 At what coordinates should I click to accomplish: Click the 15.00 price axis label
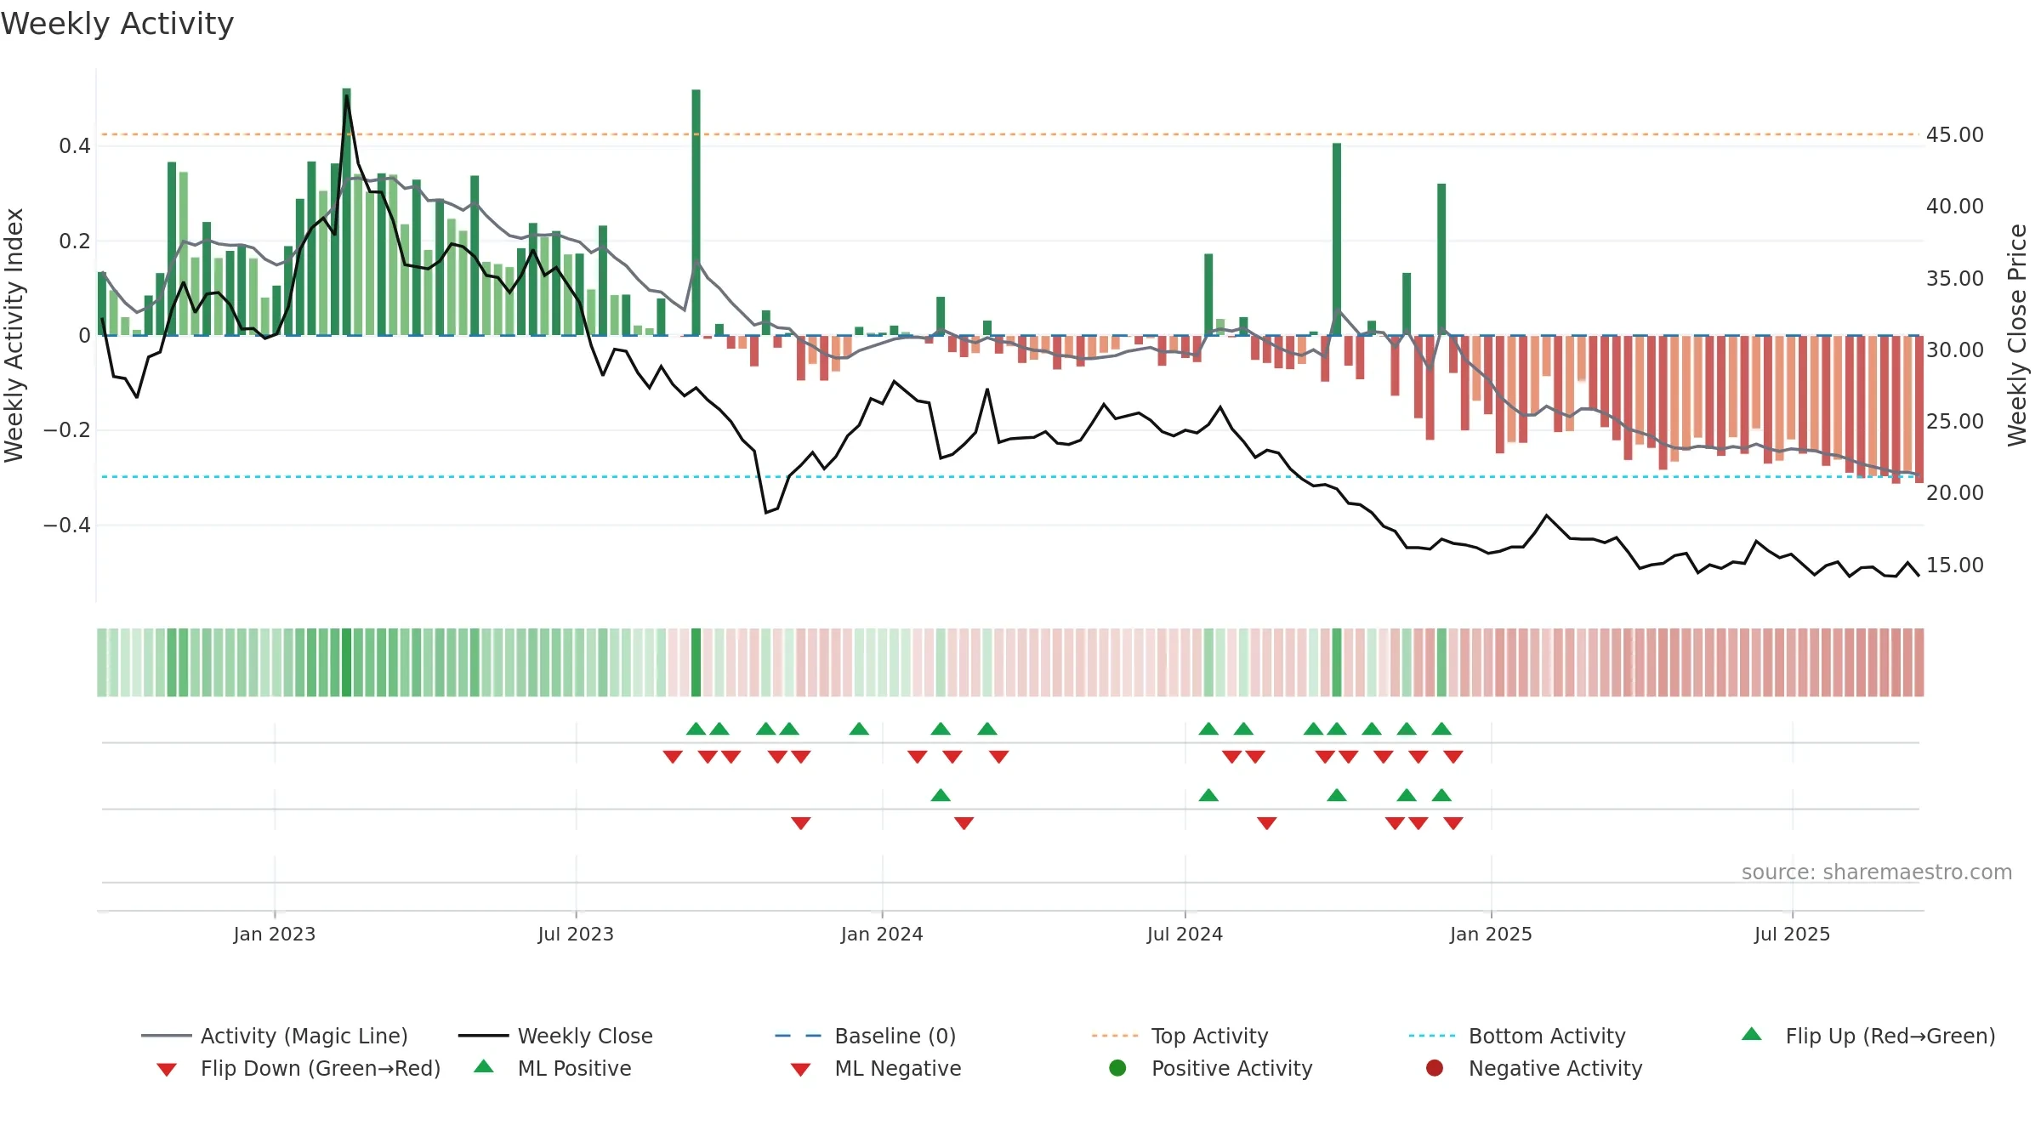pyautogui.click(x=1955, y=565)
